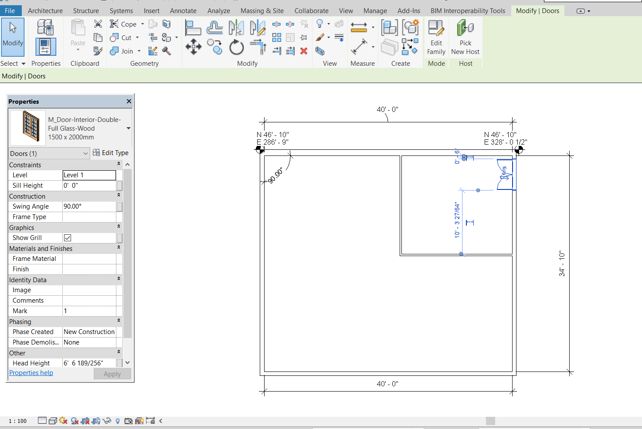Toggle Temporary Hide/Isolate sunglasses icon
Viewport: 642px width, 429px height.
point(107,421)
